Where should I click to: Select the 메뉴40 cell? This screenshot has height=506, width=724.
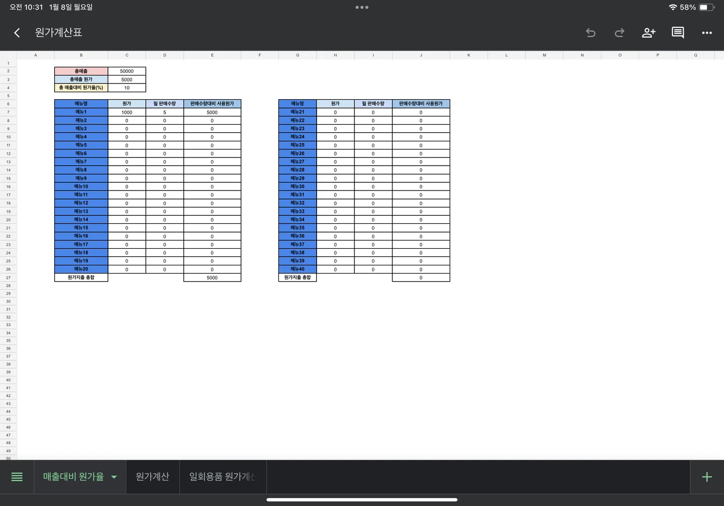297,269
